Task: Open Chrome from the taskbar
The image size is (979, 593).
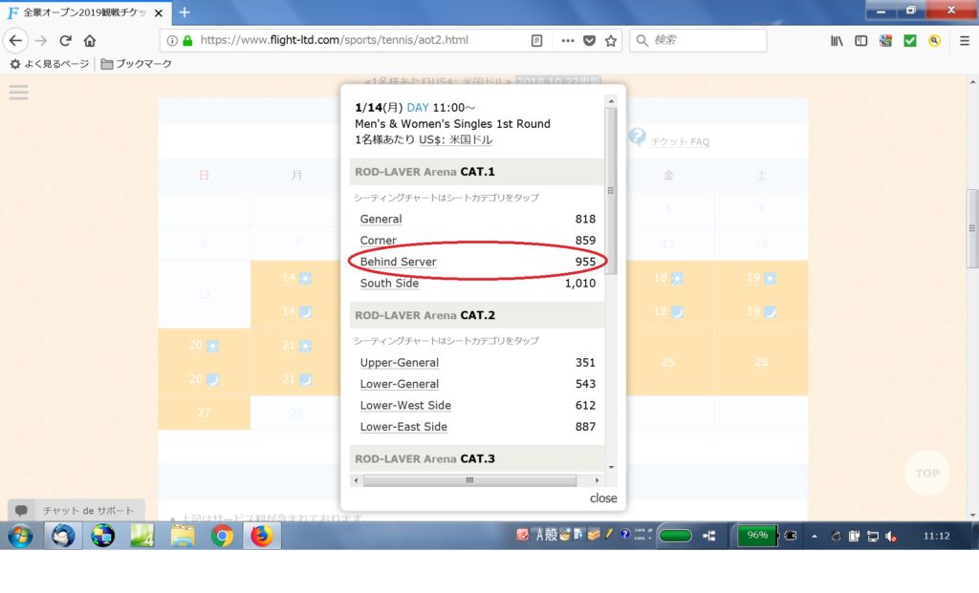Action: 222,536
